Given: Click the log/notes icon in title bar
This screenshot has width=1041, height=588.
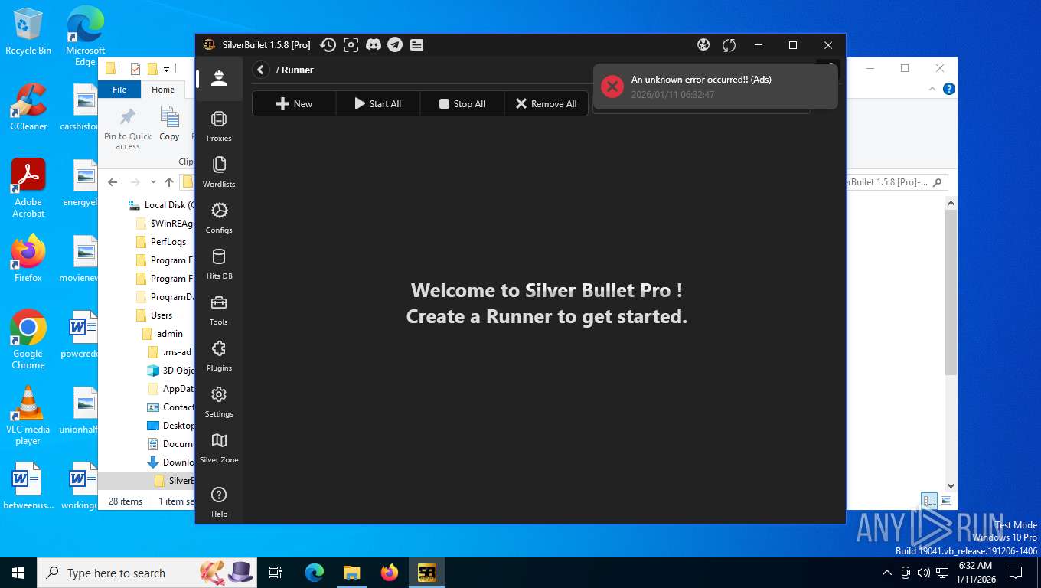Looking at the screenshot, I should pyautogui.click(x=416, y=45).
